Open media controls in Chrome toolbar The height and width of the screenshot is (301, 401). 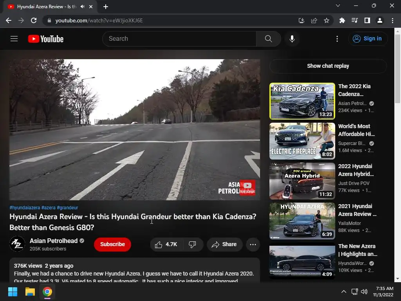355,20
